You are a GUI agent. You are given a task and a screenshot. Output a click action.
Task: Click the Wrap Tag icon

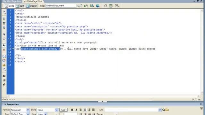click(x=4, y=65)
